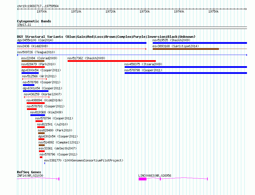The image size is (255, 195).
Task: Click the esv3893168 (Suktitipat2014) brown complex bar
Action: tap(186, 49)
